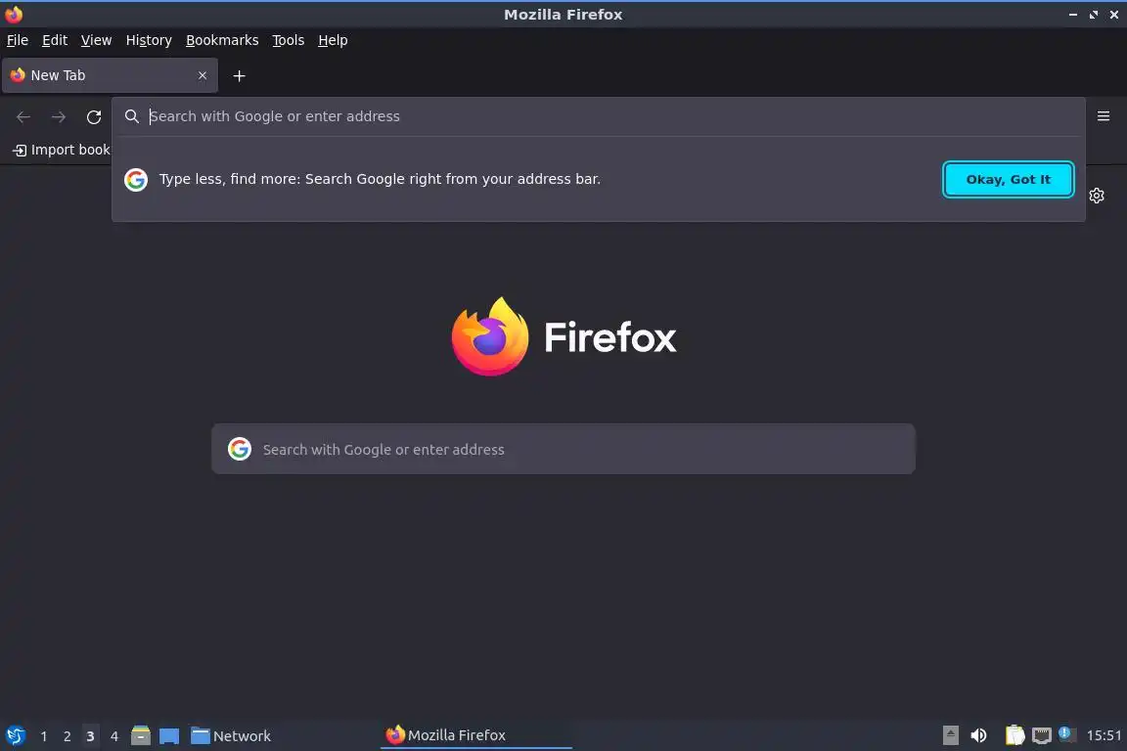Image resolution: width=1127 pixels, height=751 pixels.
Task: Click the 15:51 clock
Action: click(x=1104, y=735)
